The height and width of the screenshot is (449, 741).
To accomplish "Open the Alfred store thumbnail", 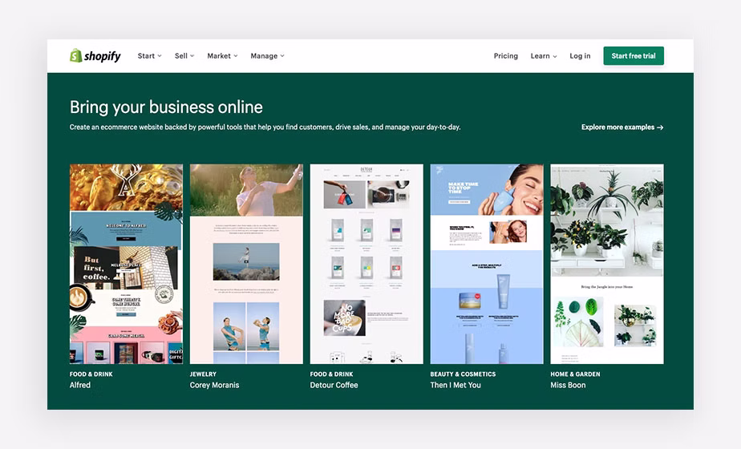I will click(x=126, y=264).
